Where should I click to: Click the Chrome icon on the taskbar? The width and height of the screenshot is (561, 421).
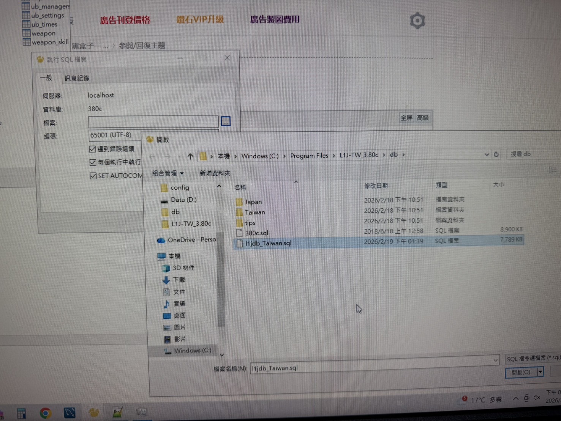[45, 413]
